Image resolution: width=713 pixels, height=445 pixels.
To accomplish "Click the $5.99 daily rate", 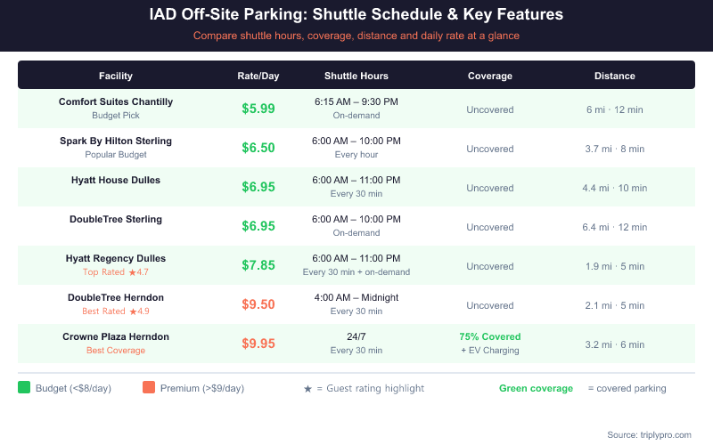I will (258, 109).
